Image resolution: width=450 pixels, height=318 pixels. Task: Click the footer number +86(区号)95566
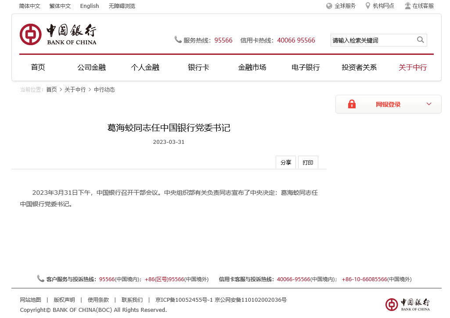(x=165, y=279)
